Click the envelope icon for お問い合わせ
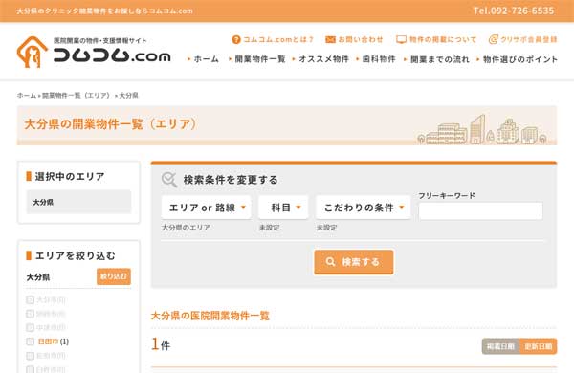The width and height of the screenshot is (574, 373). (x=330, y=39)
